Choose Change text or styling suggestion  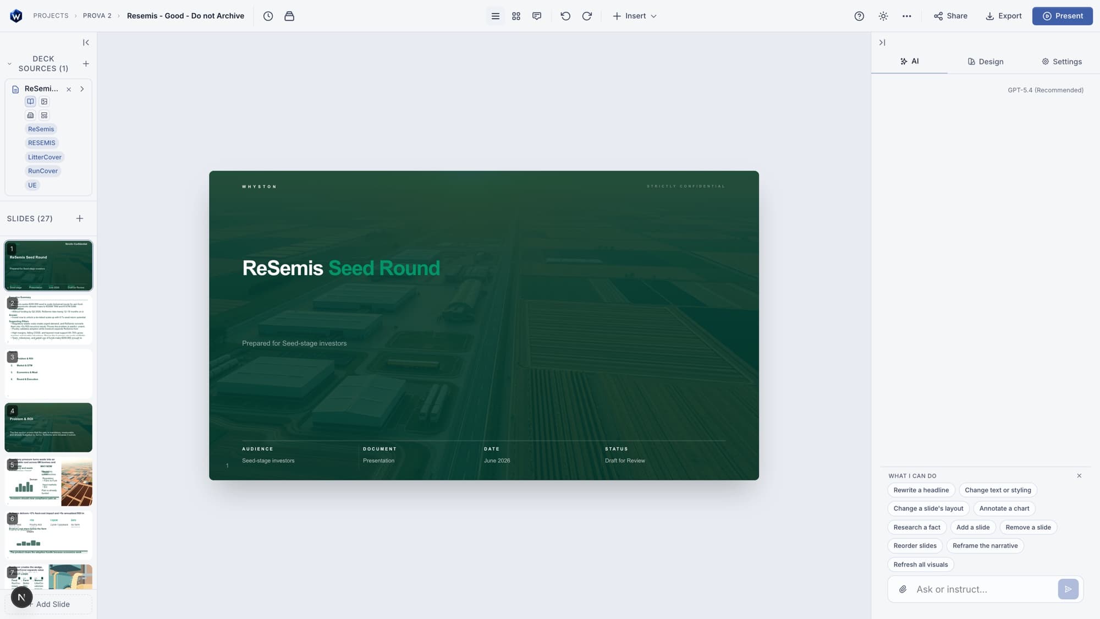click(998, 490)
